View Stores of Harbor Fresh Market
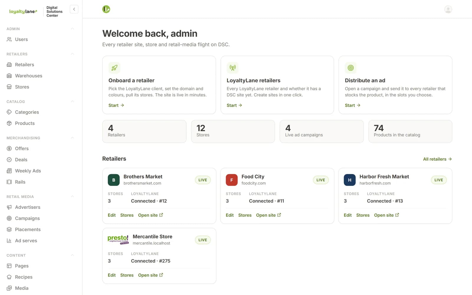This screenshot has width=472, height=295. [x=363, y=215]
